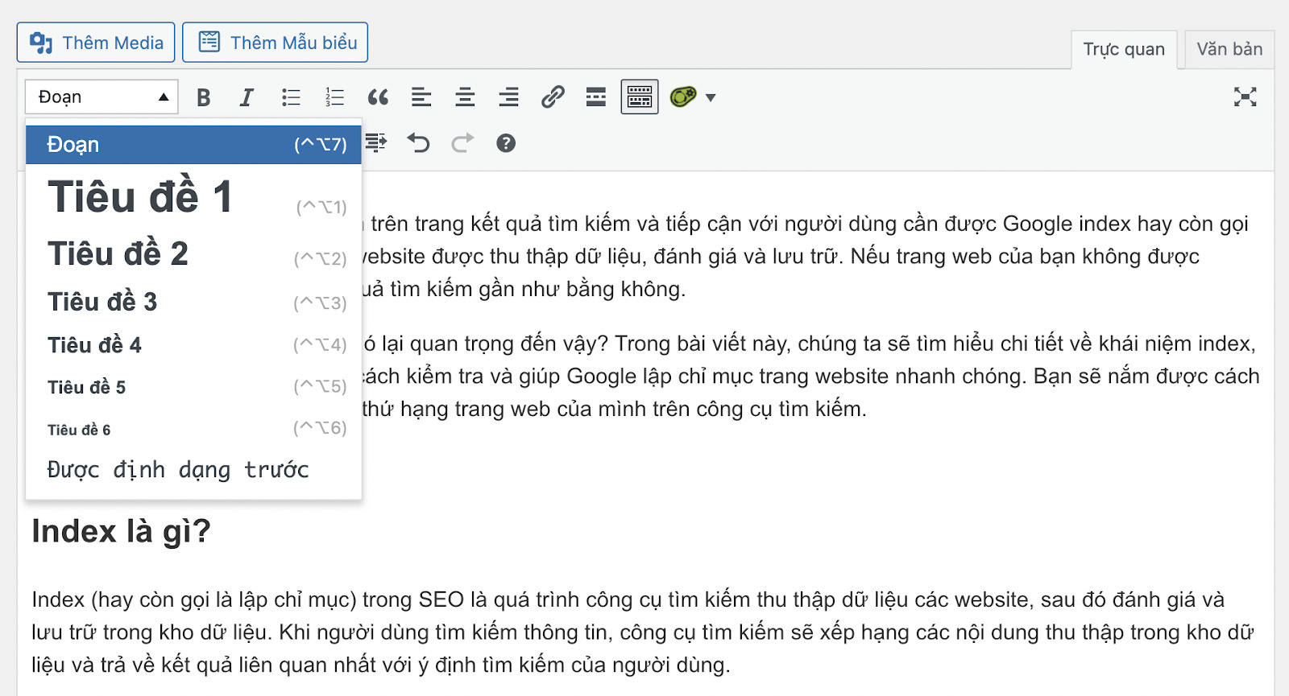Toggle bold formatting
Screen dimensions: 1289x696
point(204,97)
